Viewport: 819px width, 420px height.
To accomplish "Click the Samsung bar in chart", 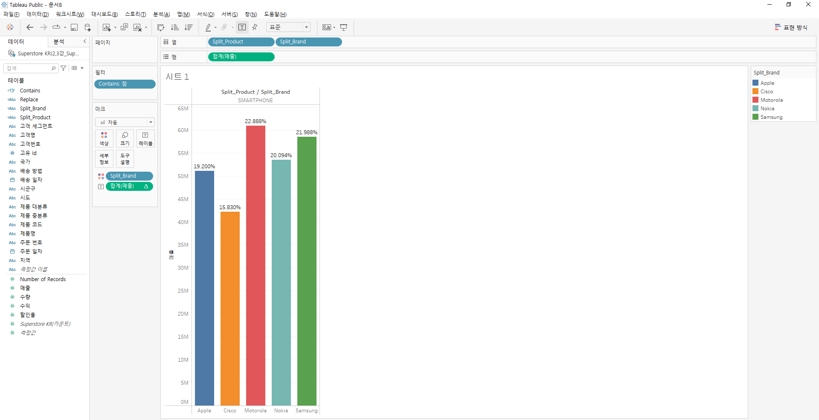I will 307,271.
